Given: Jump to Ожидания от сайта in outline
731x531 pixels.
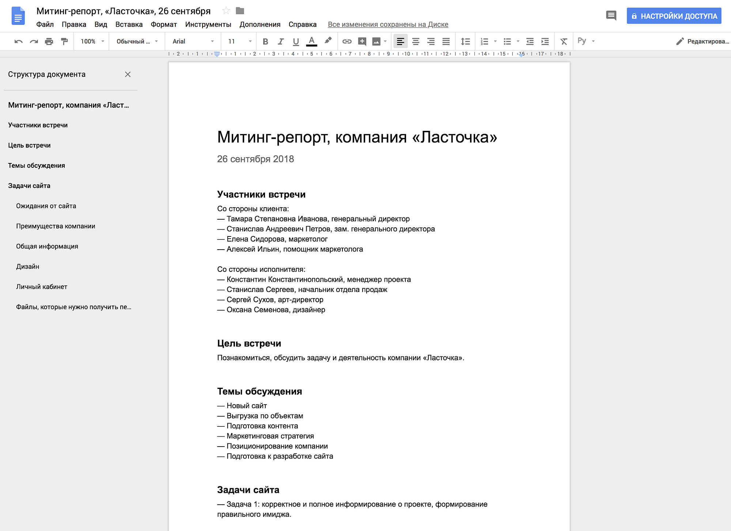Looking at the screenshot, I should coord(46,206).
